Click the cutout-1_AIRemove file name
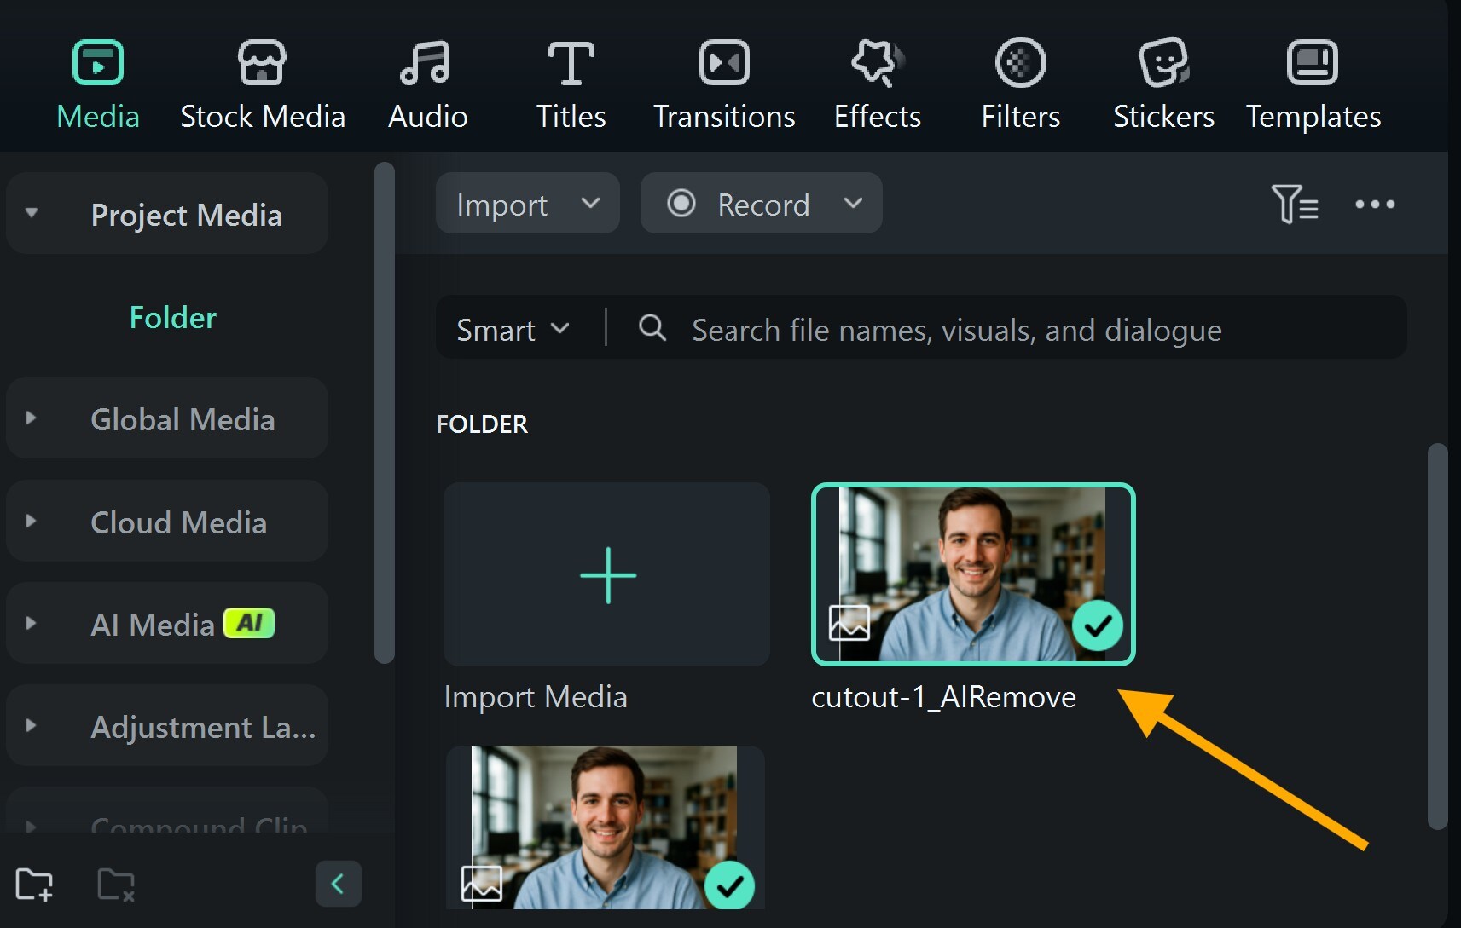The height and width of the screenshot is (928, 1461). [x=943, y=697]
